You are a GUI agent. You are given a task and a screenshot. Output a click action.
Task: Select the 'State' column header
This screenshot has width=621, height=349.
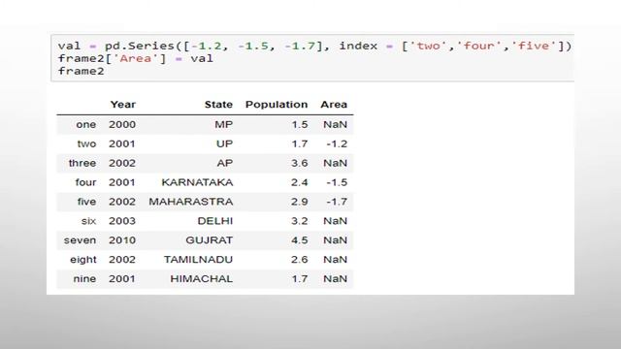218,105
